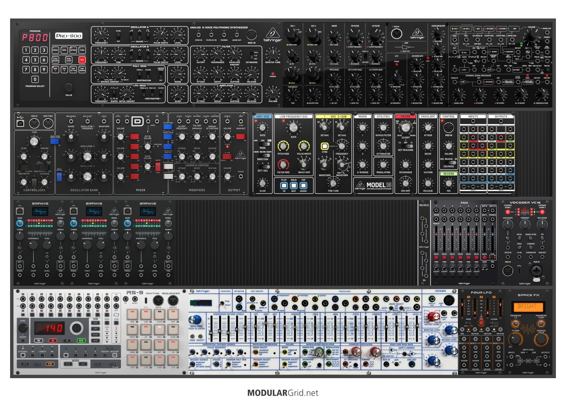Toggle Model D A-440 red switch
566x400 pixels.
[x=227, y=156]
